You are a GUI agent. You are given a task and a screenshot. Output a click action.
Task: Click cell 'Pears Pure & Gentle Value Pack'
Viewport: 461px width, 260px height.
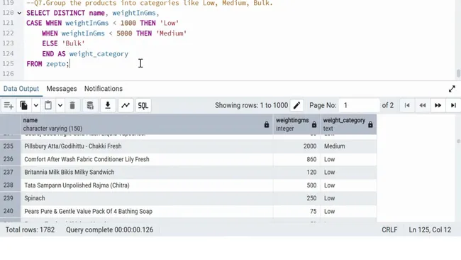tap(147, 211)
